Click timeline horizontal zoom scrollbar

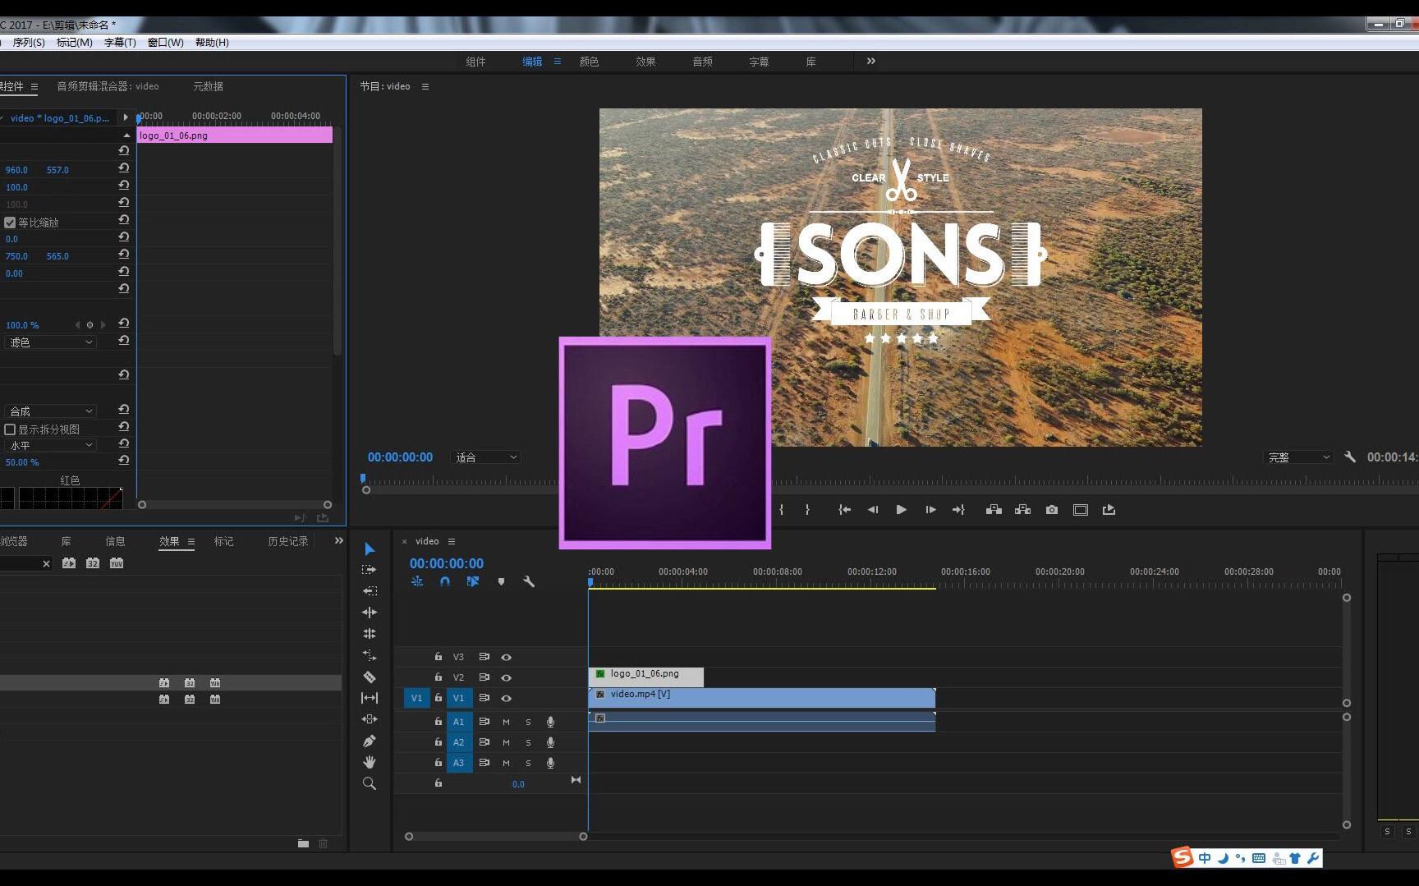click(x=496, y=836)
